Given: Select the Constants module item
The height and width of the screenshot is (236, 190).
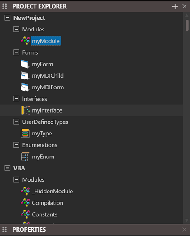Looking at the screenshot, I should click(x=44, y=214).
